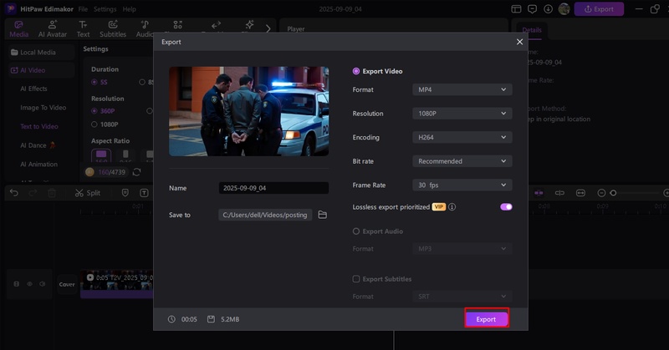
Task: Open the Subtitles tab
Action: tap(113, 29)
